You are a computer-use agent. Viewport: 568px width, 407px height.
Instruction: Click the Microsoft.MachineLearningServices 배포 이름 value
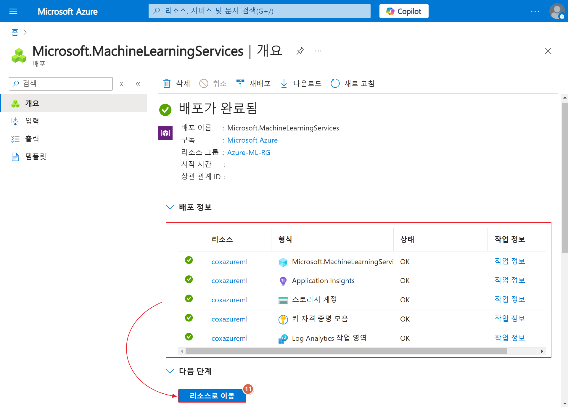[283, 128]
